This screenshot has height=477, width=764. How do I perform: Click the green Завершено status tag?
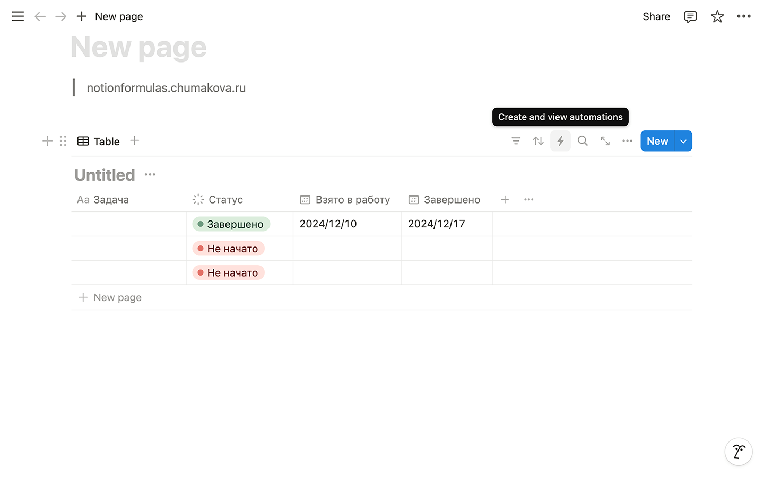click(x=231, y=224)
